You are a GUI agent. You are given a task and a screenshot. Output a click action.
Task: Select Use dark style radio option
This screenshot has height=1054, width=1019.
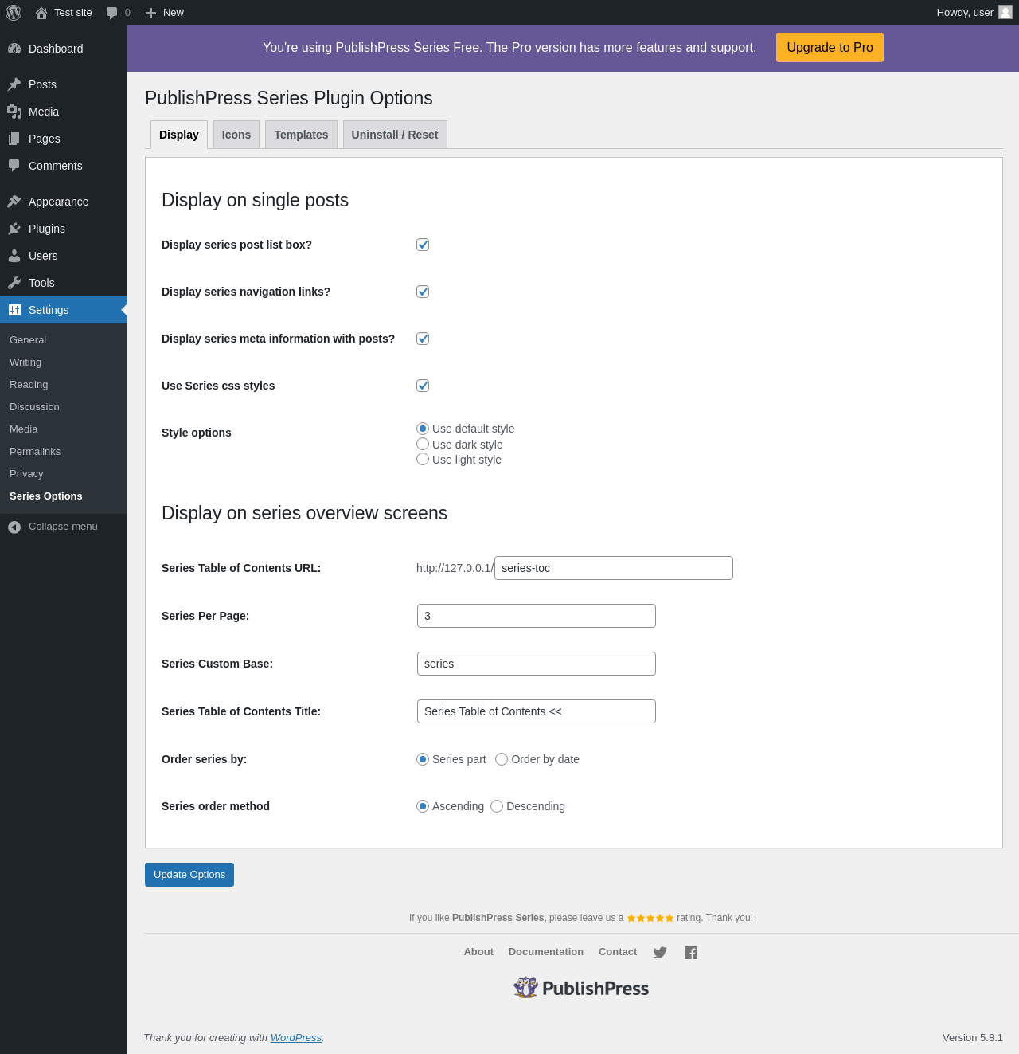423,444
